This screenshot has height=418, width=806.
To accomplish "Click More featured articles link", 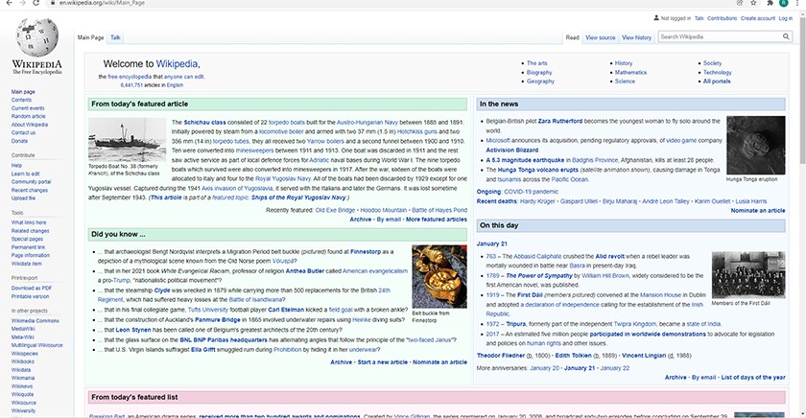I will pyautogui.click(x=437, y=220).
